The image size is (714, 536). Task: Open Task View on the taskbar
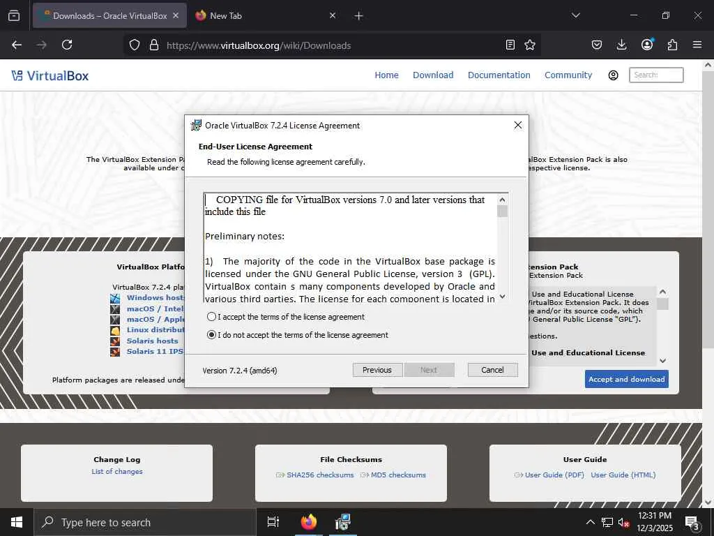pos(273,522)
